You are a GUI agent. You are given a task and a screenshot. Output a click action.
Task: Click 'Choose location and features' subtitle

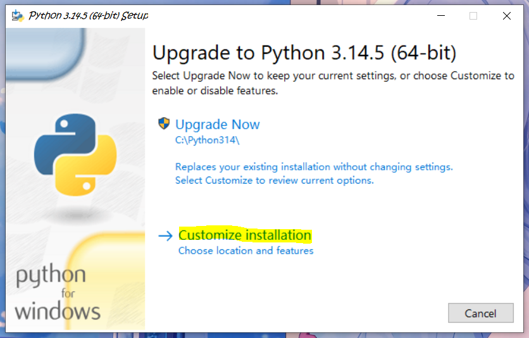[246, 251]
